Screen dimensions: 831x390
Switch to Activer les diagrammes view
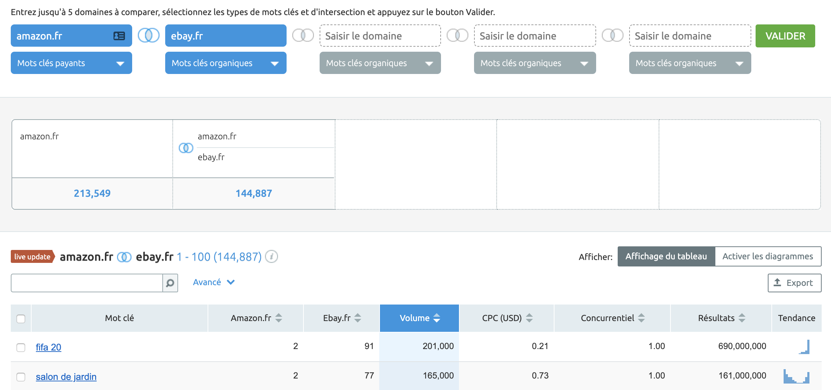[768, 256]
